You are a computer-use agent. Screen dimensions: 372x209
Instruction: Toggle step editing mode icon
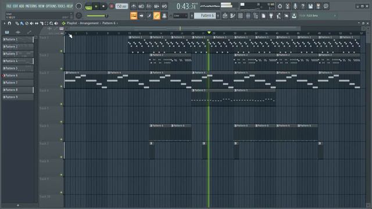(149, 16)
